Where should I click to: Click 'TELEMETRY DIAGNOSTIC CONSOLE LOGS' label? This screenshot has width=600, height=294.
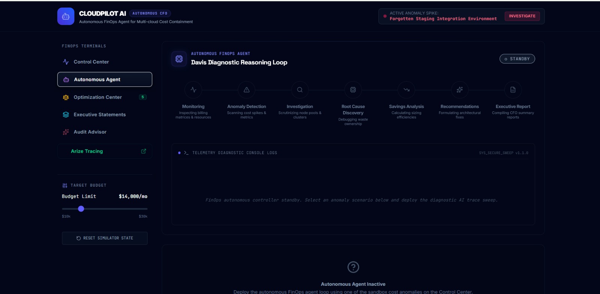point(235,153)
